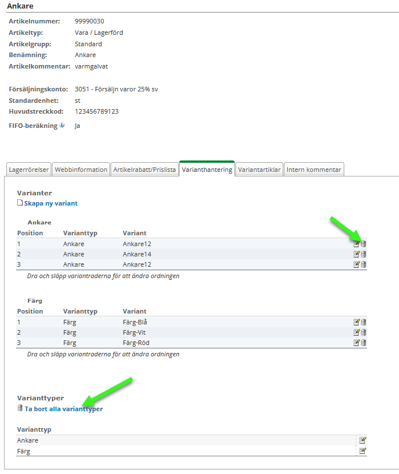Image resolution: width=399 pixels, height=474 pixels.
Task: Delete the Färg-Blå variant
Action: [x=364, y=322]
